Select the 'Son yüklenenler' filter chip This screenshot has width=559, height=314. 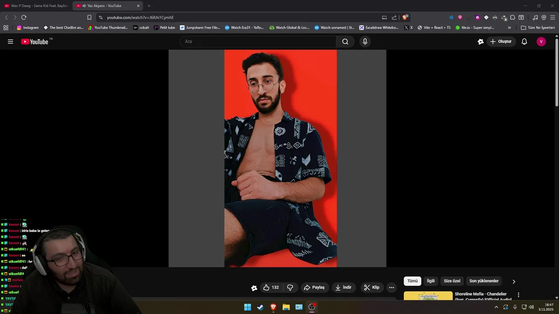tap(484, 281)
